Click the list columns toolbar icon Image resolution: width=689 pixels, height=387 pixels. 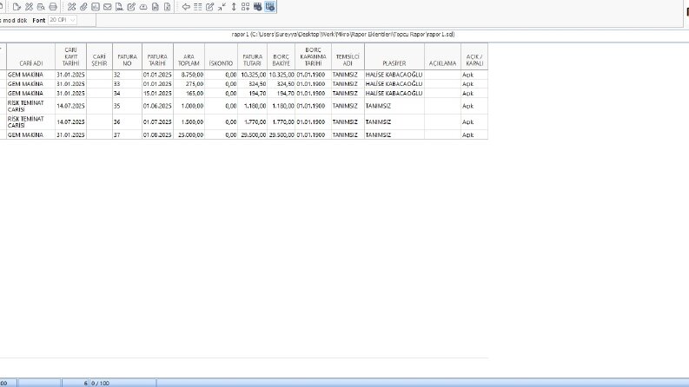point(198,7)
